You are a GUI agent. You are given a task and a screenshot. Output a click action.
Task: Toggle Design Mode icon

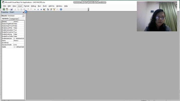tap(44, 9)
